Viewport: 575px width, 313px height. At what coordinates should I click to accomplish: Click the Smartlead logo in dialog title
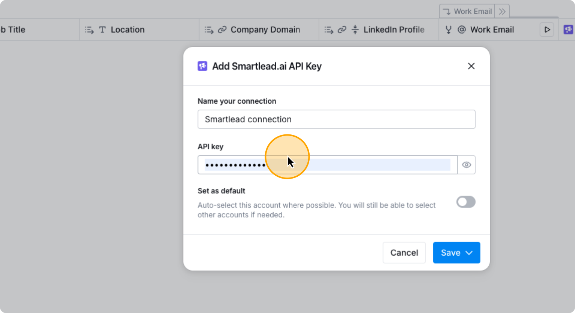point(202,66)
